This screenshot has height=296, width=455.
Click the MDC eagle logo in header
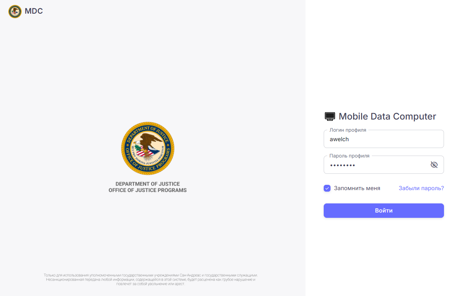click(x=15, y=12)
